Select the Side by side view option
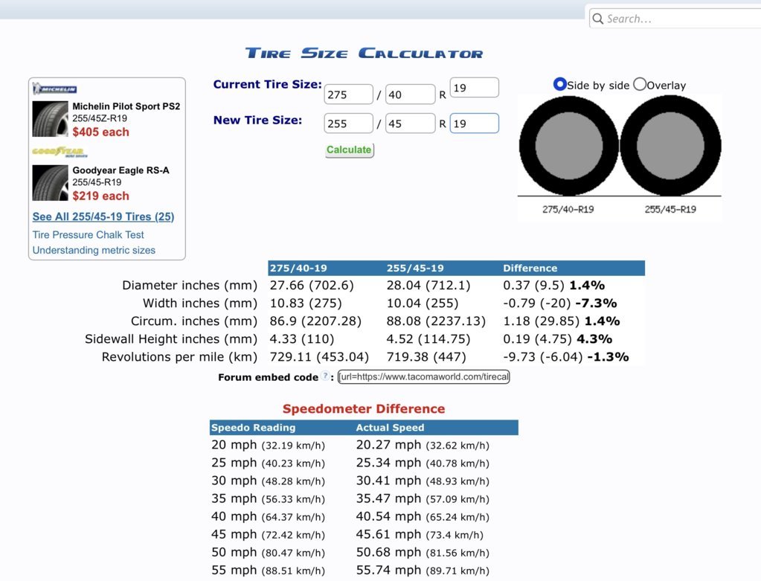 click(x=559, y=85)
